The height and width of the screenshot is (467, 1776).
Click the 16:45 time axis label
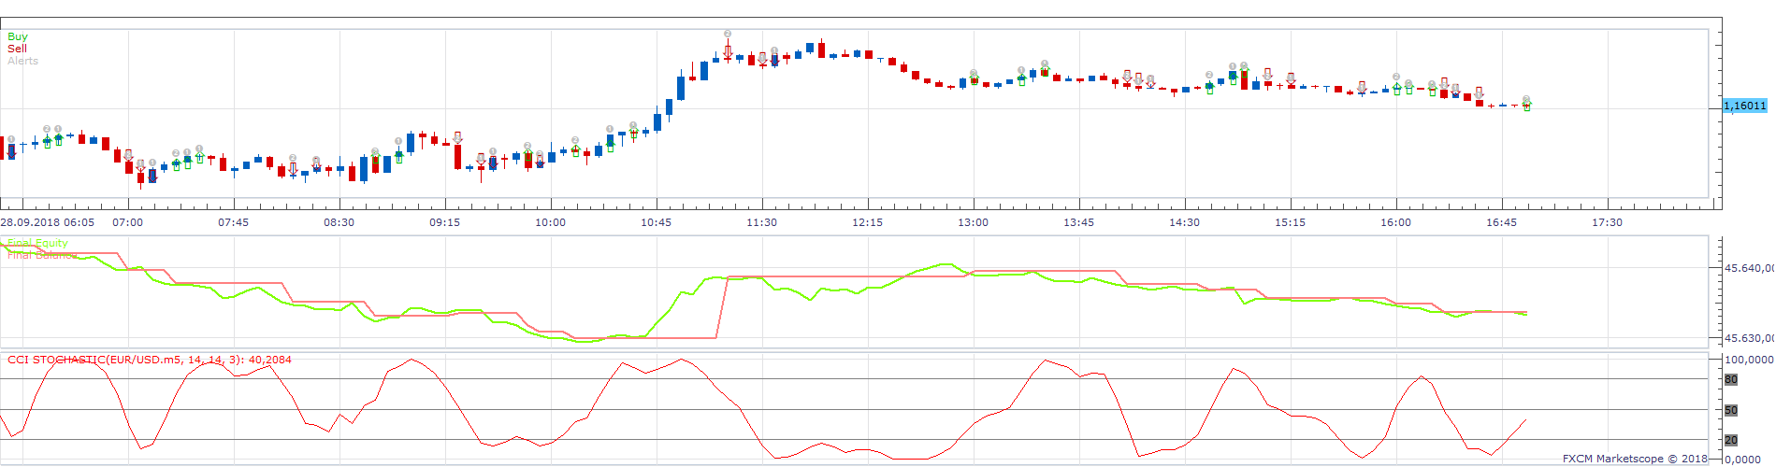(x=1502, y=222)
